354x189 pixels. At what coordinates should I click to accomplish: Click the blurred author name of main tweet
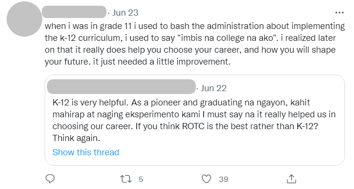pyautogui.click(x=74, y=12)
